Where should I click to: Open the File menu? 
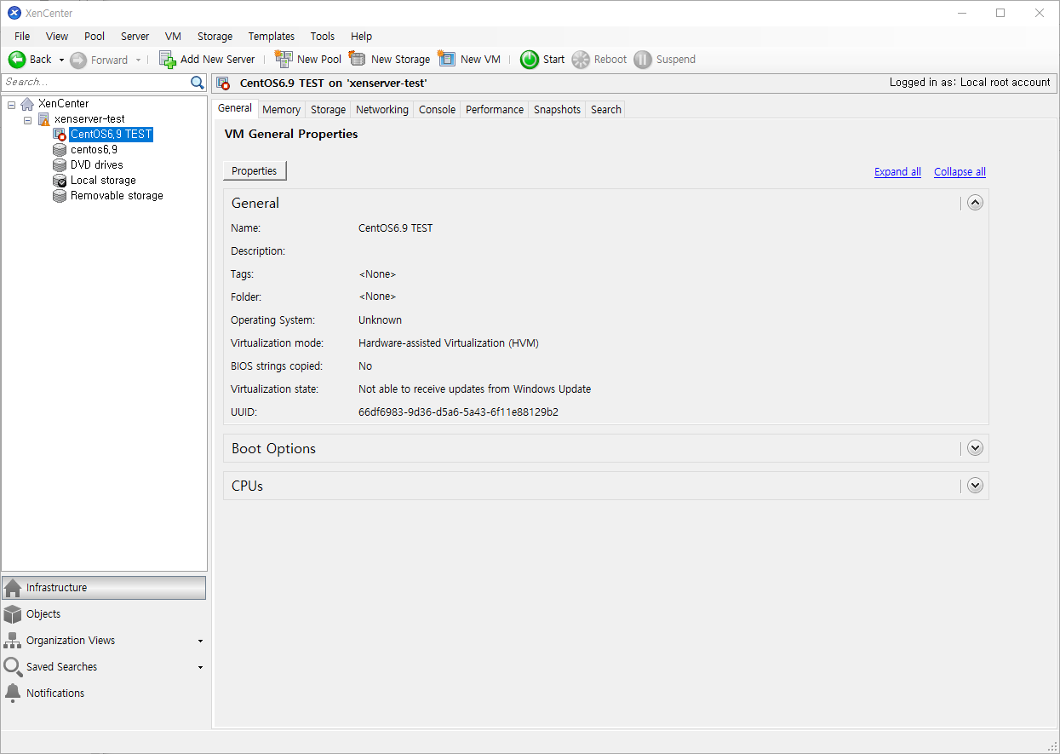[x=22, y=37]
